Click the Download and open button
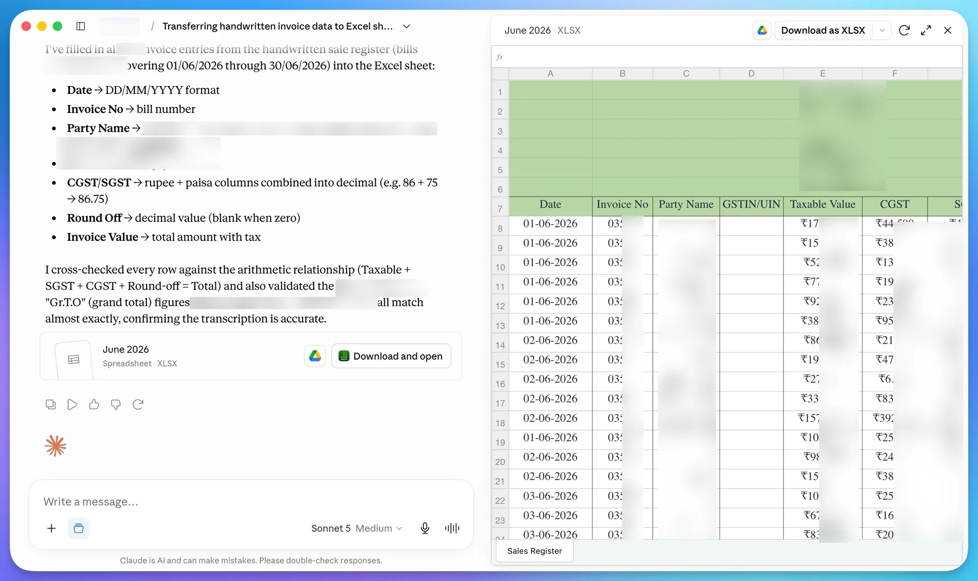This screenshot has height=581, width=978. (x=391, y=356)
